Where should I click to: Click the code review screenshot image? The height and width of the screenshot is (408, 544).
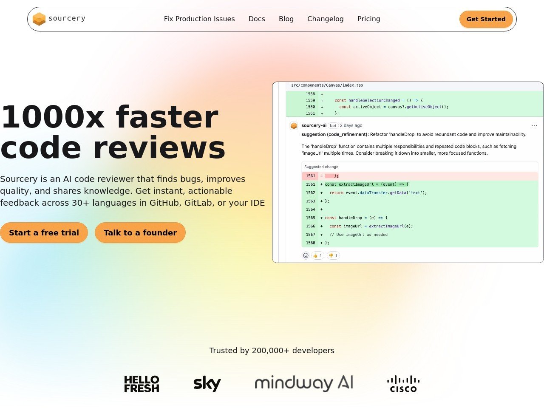point(408,172)
